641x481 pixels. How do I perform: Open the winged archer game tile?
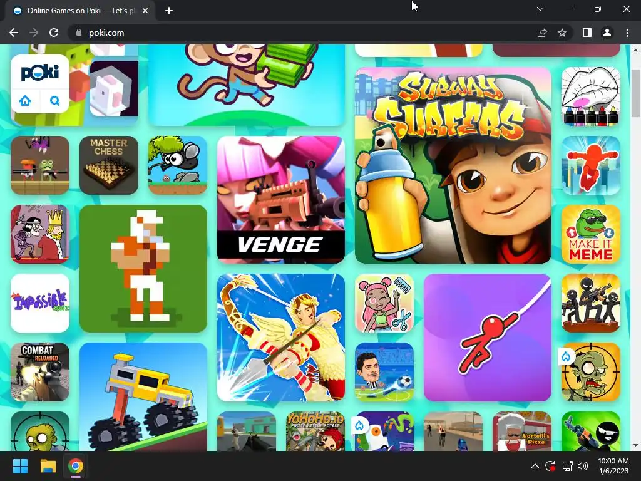281,338
